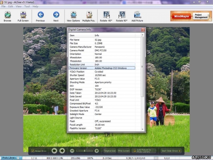Select the YCbCr Position row
This screenshot has height=160, width=213.
(x=102, y=72)
